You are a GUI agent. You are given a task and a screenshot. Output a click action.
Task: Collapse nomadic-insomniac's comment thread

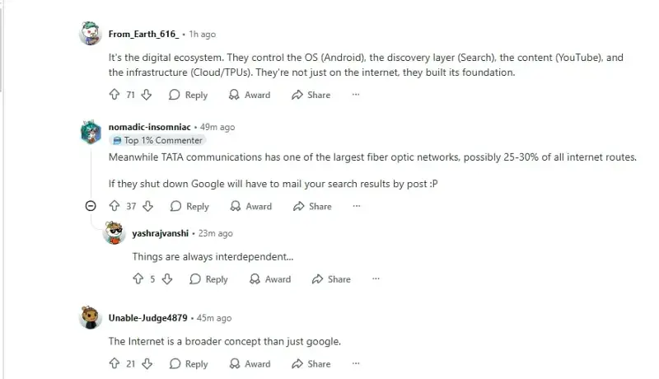(91, 206)
